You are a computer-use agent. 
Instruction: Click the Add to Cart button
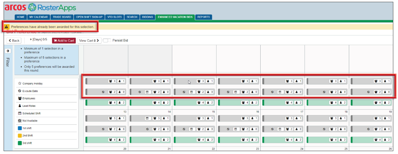coord(64,40)
